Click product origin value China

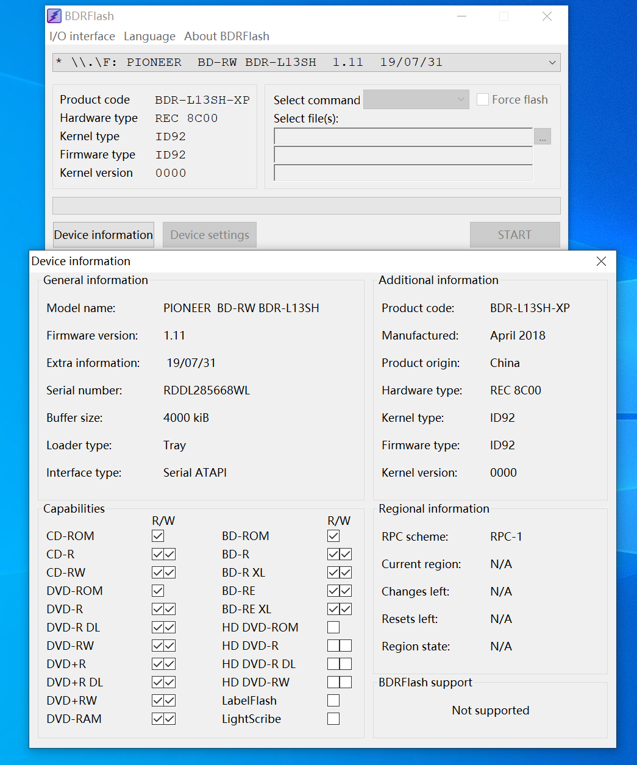[505, 363]
